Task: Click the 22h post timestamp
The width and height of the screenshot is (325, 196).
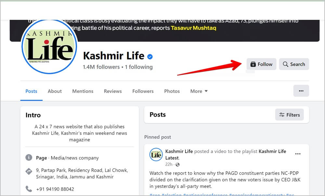Action: [169, 164]
